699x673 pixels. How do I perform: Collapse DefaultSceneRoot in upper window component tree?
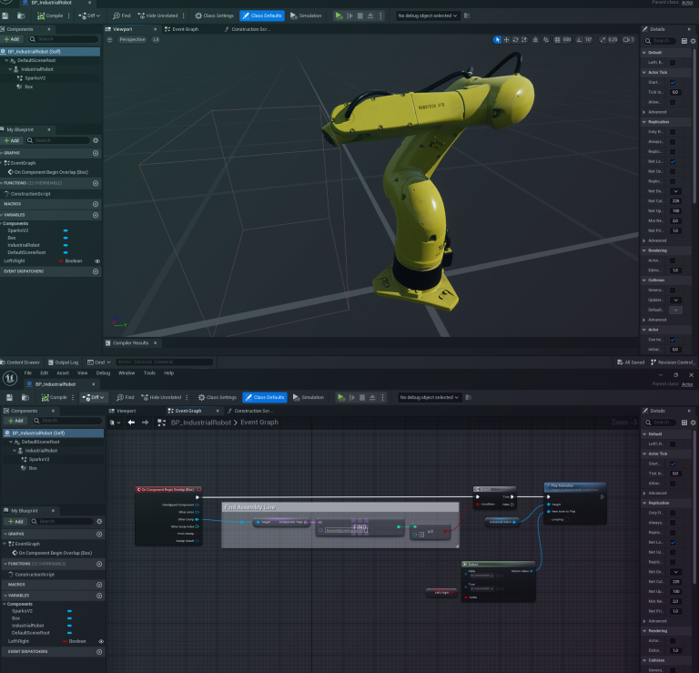click(6, 60)
